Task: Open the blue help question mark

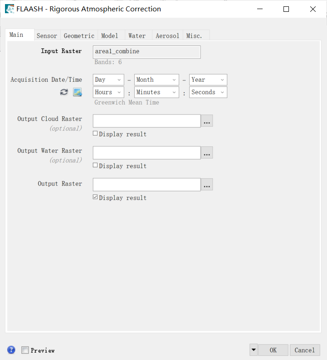Action: (11, 350)
